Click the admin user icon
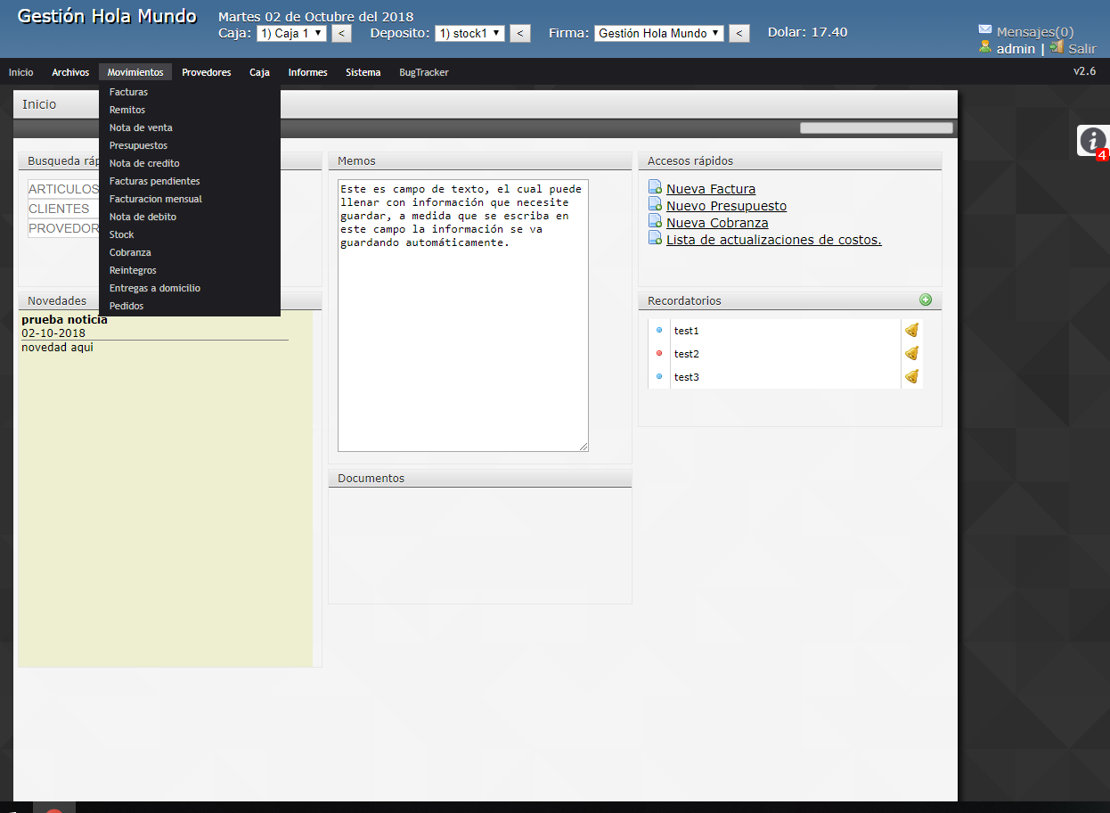The image size is (1110, 813). pyautogui.click(x=985, y=47)
